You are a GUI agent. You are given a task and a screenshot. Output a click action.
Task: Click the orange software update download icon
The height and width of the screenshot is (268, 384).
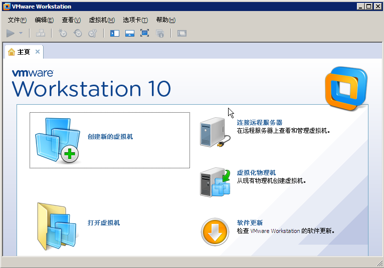(x=215, y=231)
